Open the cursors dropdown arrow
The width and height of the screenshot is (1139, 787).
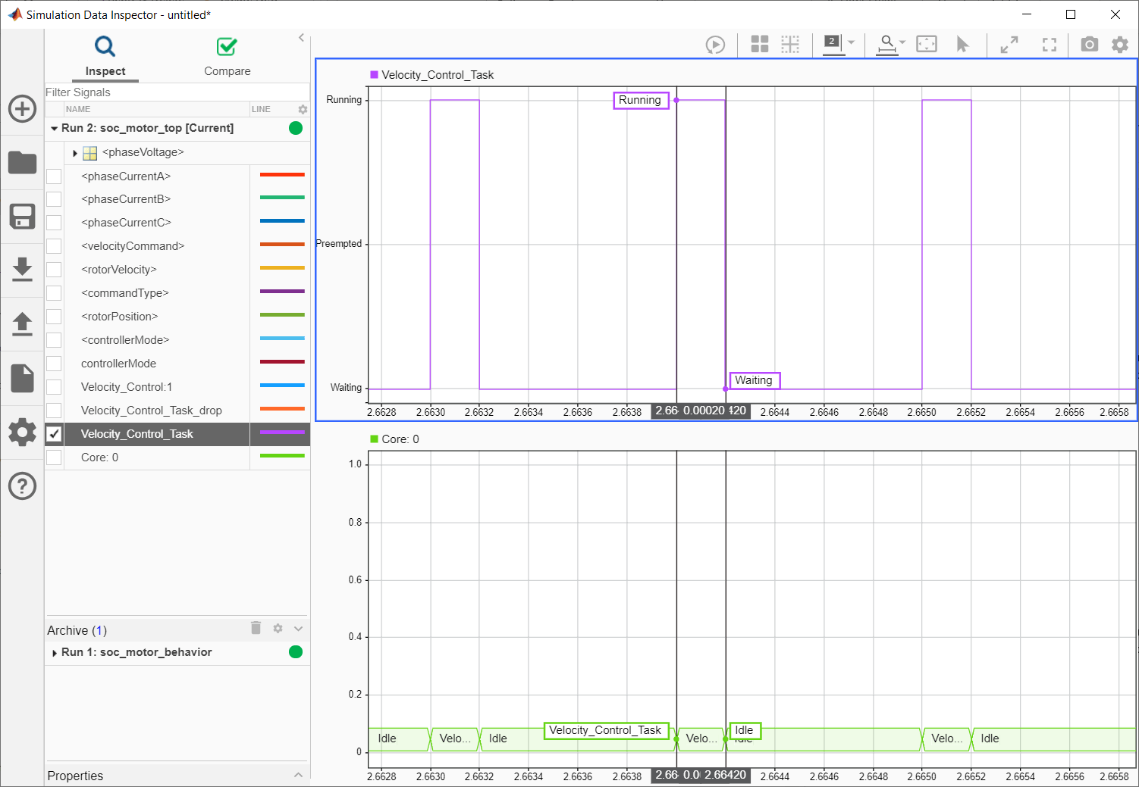pos(852,43)
